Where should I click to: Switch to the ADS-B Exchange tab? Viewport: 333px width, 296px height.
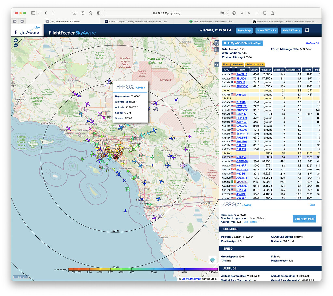click(x=213, y=22)
